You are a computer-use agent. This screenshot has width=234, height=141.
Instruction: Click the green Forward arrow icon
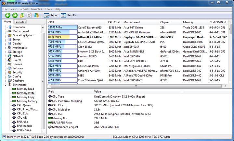coord(15,15)
